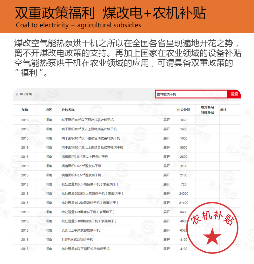
Task: Expand the 3-5t平床式谷物烘干机 row
Action: click(x=166, y=240)
